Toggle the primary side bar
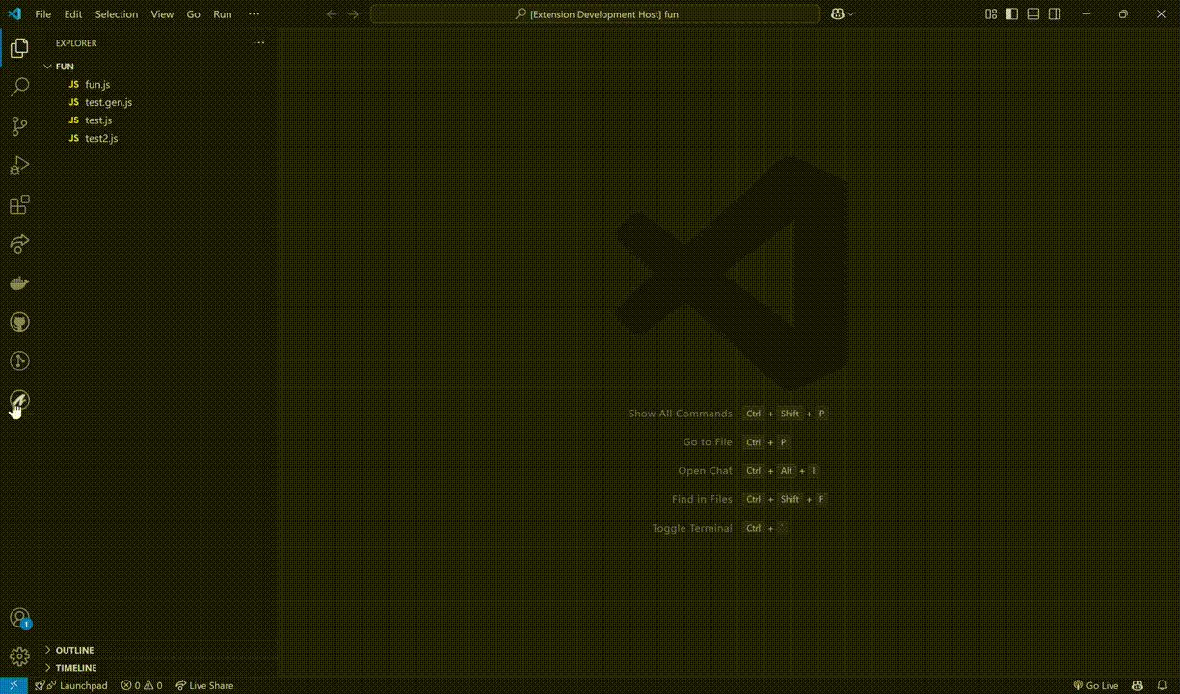 click(1011, 14)
